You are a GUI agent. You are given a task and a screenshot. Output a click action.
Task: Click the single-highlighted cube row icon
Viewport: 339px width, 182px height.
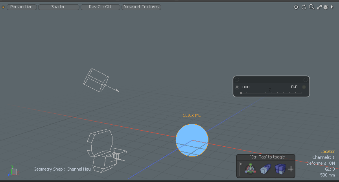coord(265,169)
